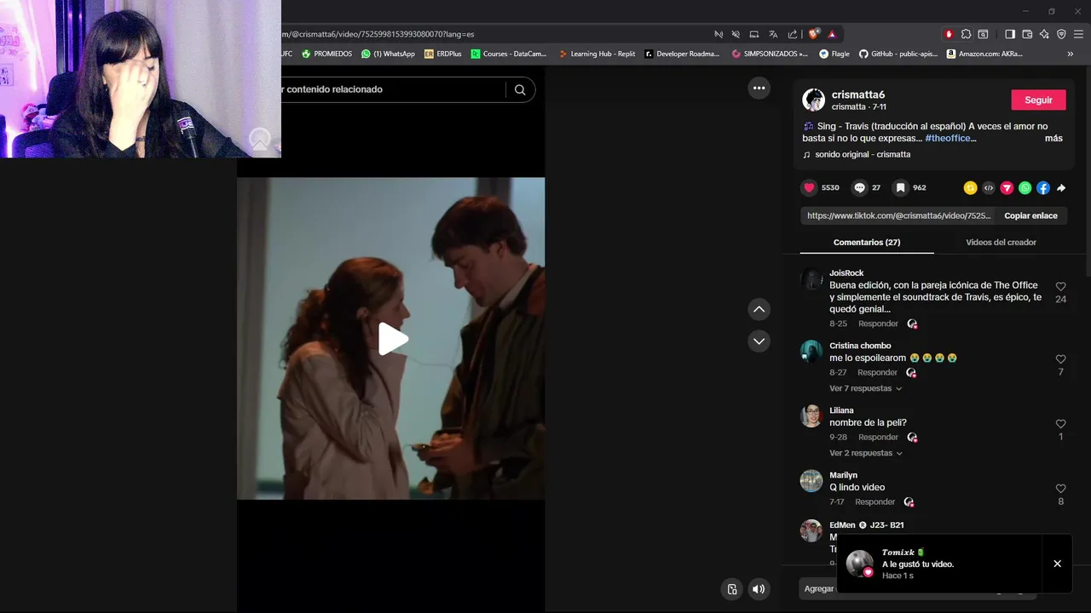The image size is (1091, 613).
Task: Open crismatta6 profile avatar
Action: (x=813, y=100)
